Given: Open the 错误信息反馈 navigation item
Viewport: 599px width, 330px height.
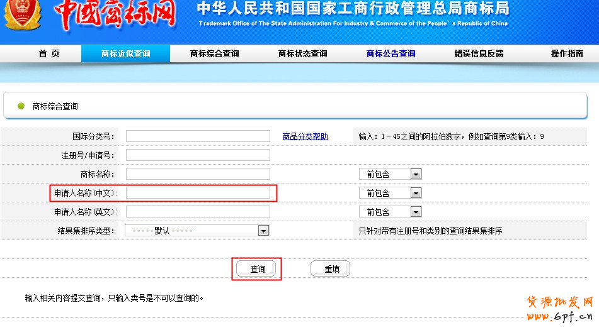Looking at the screenshot, I should (479, 54).
